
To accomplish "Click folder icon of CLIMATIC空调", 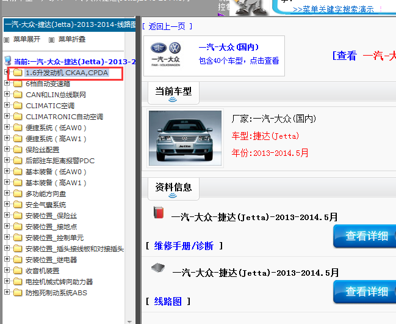I will coord(18,106).
